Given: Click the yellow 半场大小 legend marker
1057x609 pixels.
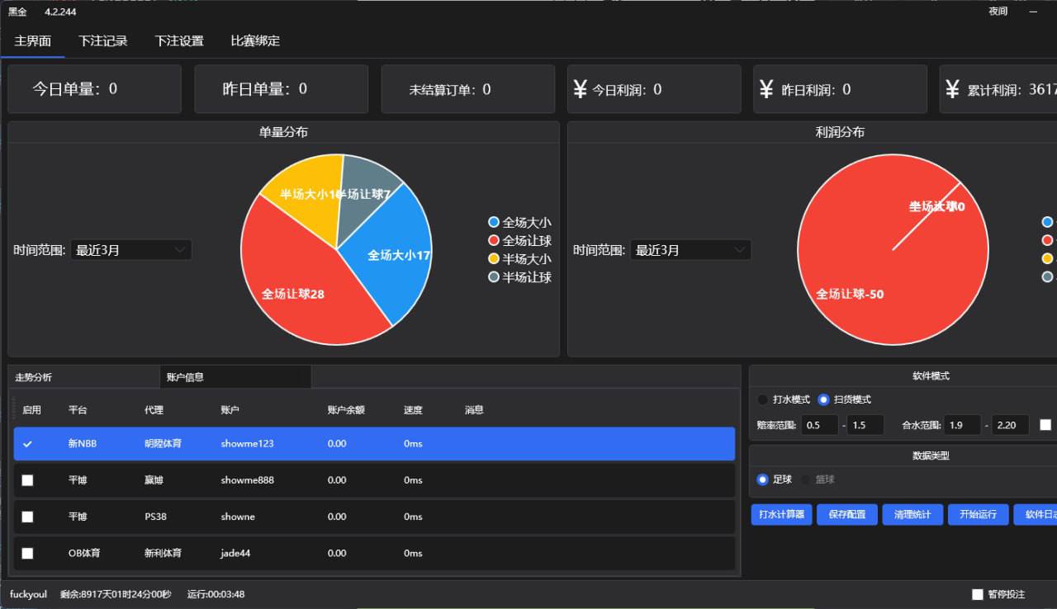Looking at the screenshot, I should (494, 258).
